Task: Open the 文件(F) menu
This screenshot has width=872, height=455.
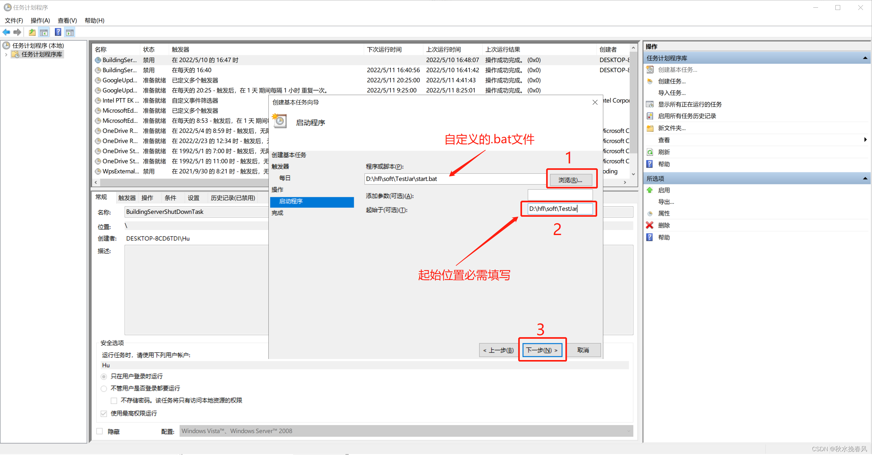Action: pos(14,20)
